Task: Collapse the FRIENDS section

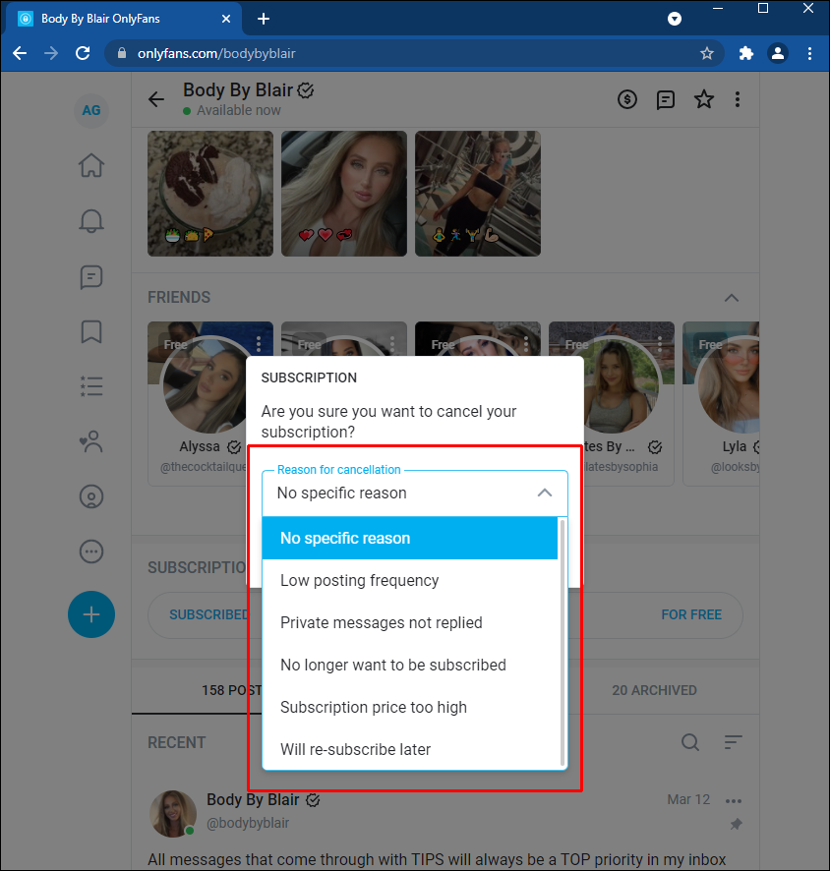Action: pos(732,298)
